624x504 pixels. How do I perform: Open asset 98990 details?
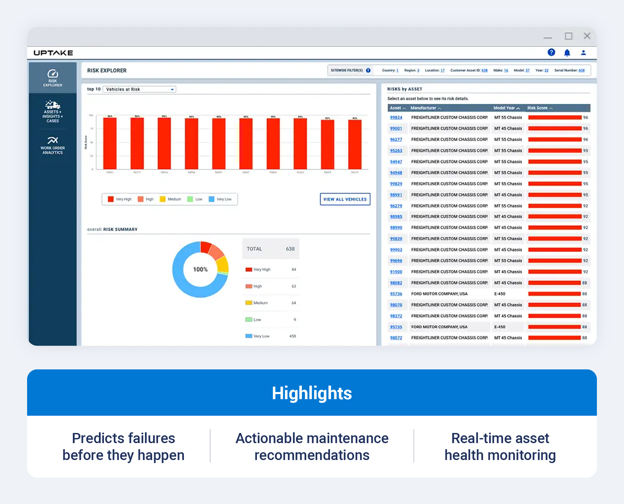[396, 228]
